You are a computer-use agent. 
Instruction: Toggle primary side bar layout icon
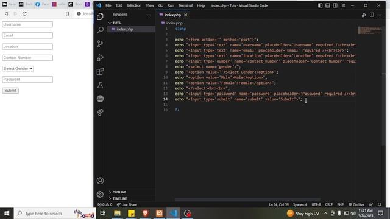321,5
